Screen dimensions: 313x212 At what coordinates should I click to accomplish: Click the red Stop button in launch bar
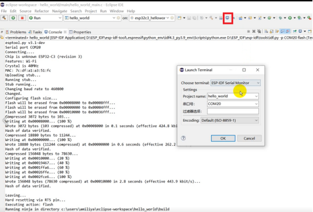(22, 18)
